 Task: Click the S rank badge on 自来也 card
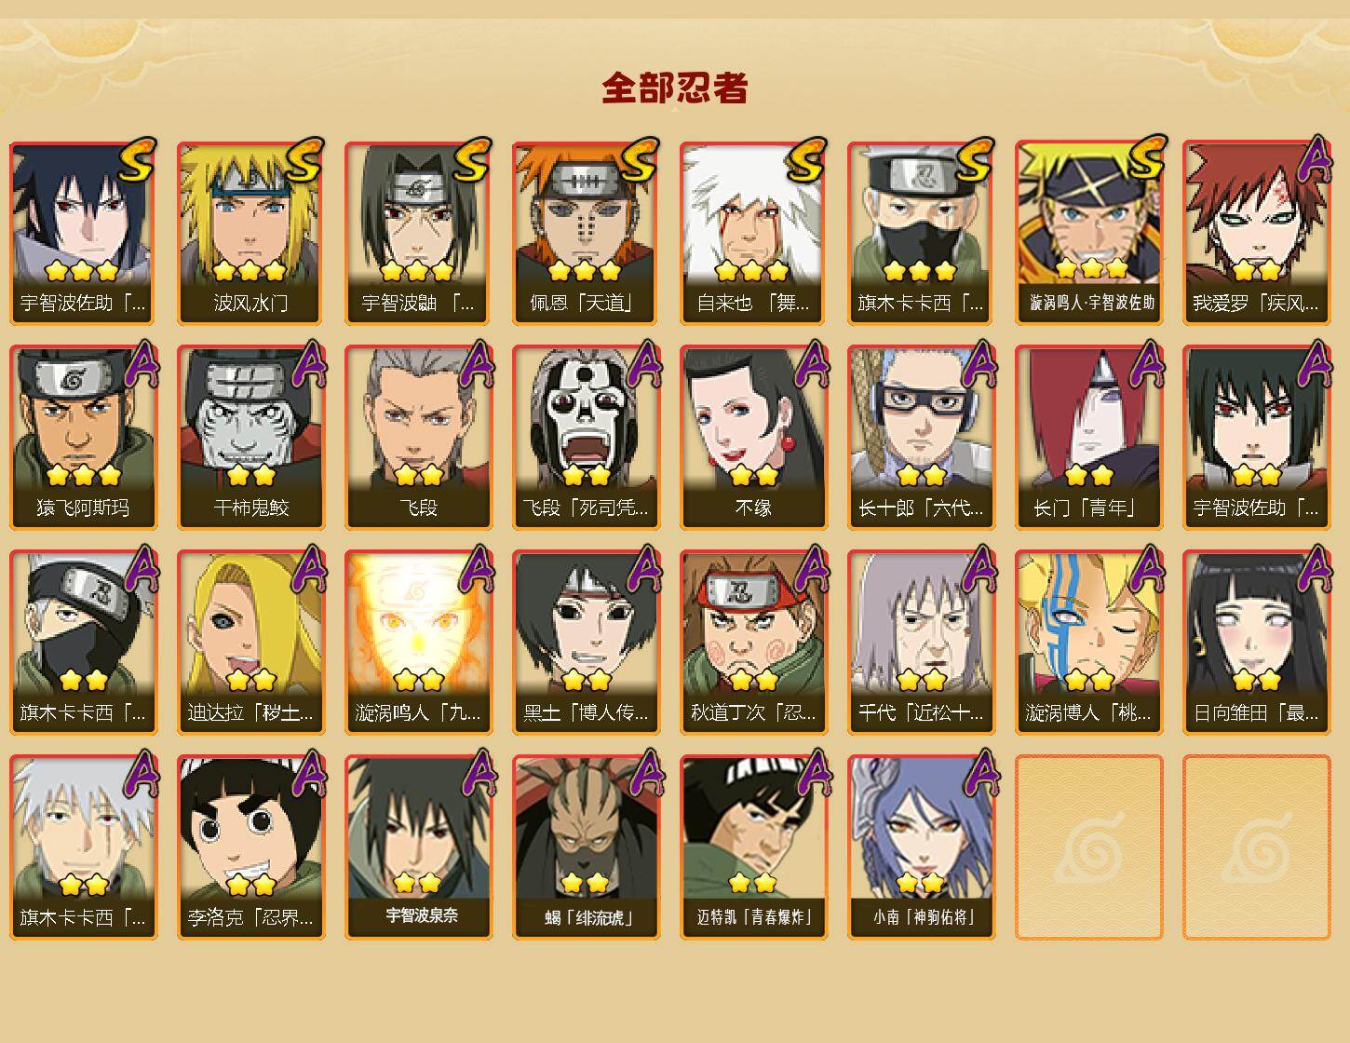pos(805,159)
